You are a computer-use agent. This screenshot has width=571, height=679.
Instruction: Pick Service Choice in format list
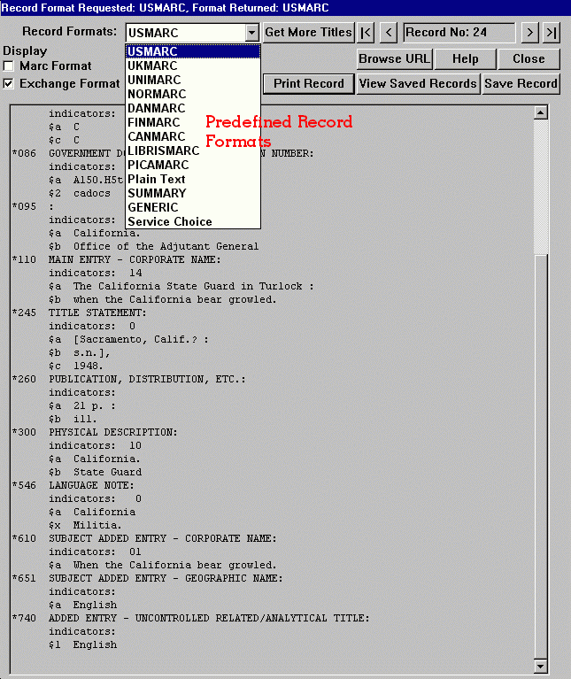(193, 221)
